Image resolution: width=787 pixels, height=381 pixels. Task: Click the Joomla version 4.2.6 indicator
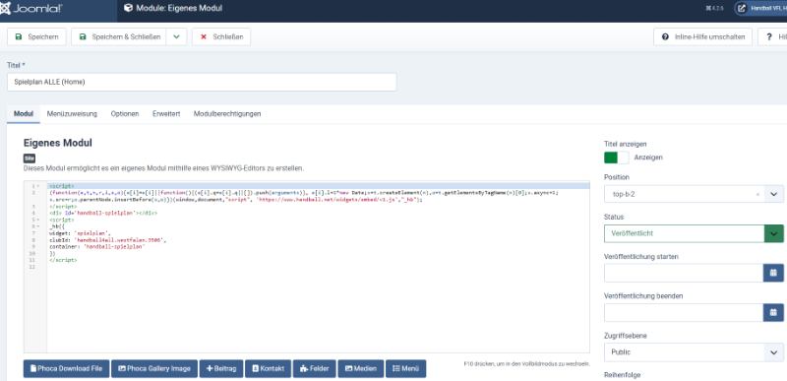click(x=715, y=9)
